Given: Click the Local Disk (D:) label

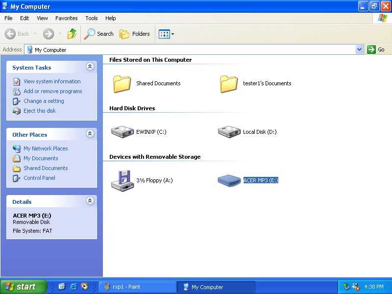Looking at the screenshot, I should point(260,132).
